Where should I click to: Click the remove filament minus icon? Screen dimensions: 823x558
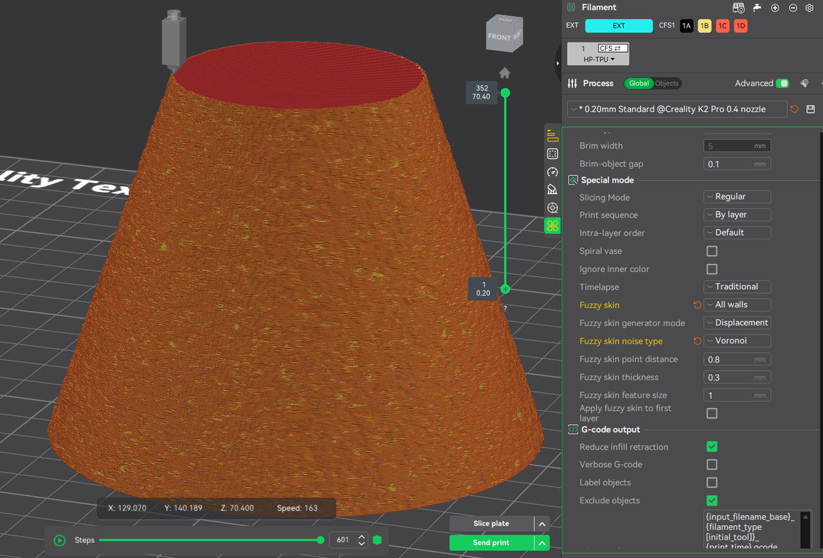pos(793,8)
